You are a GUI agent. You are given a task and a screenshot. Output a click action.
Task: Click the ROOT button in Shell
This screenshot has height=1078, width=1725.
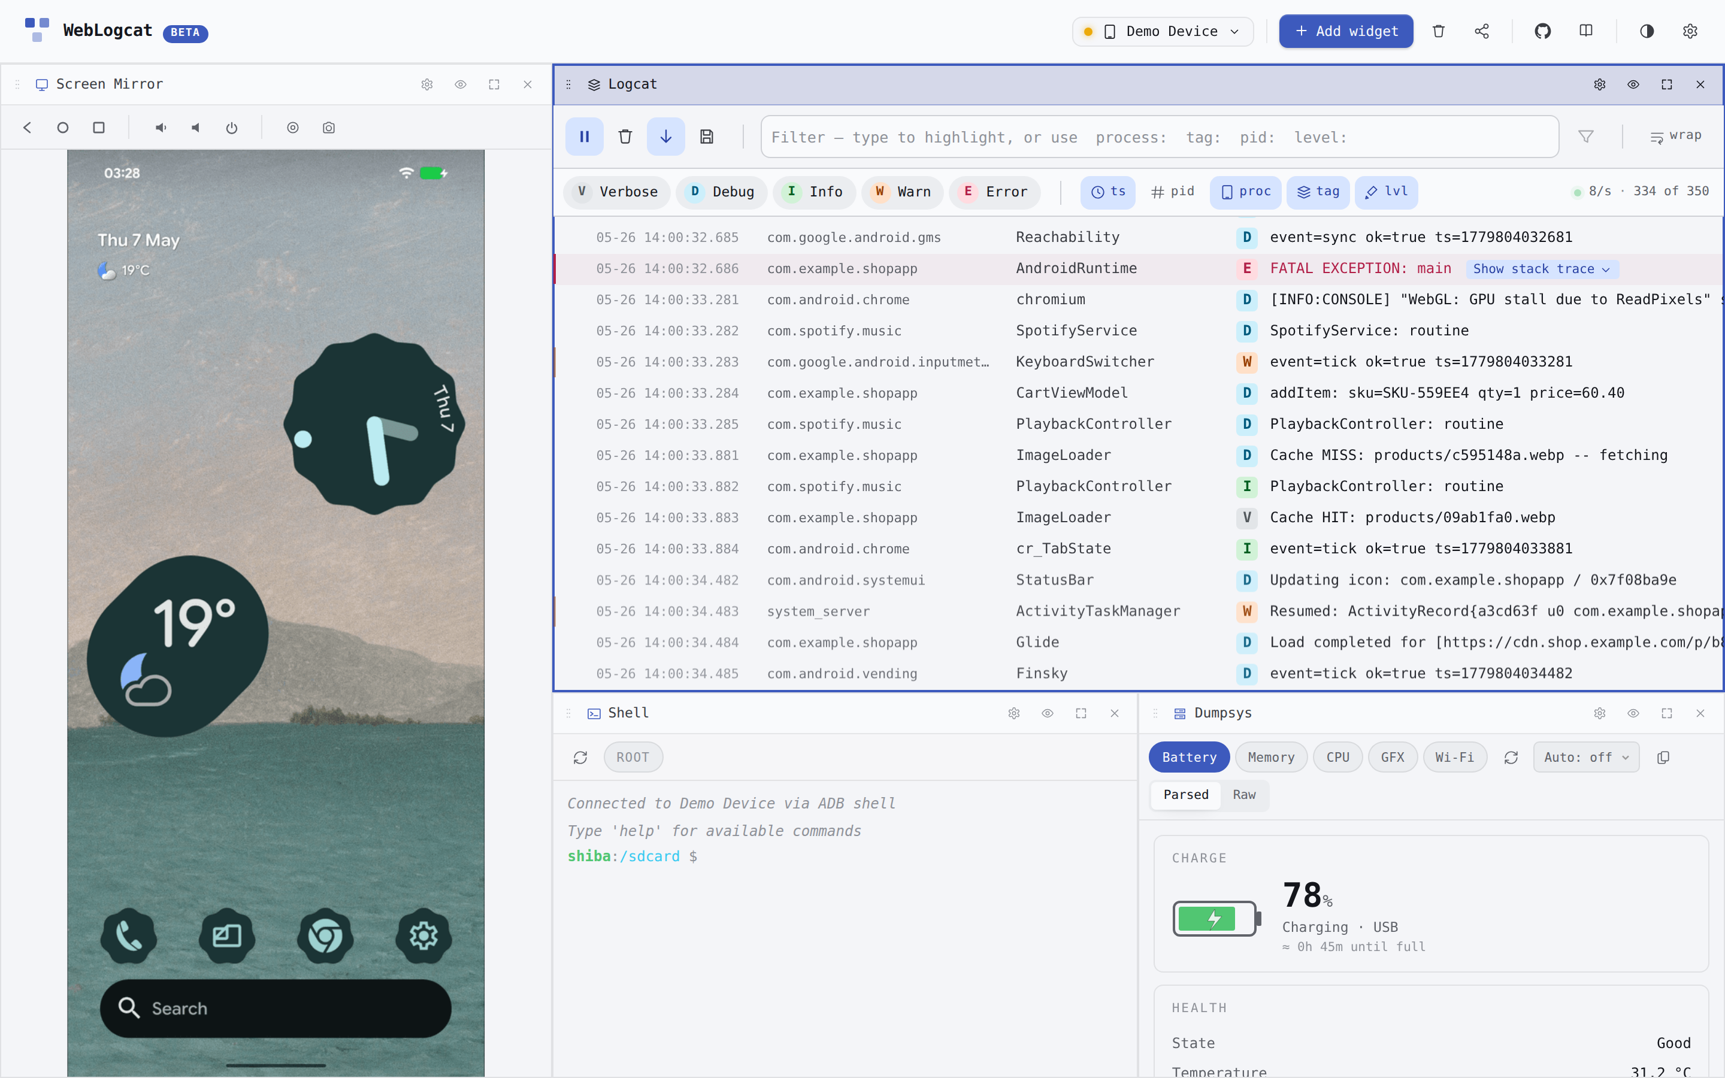[x=633, y=757]
